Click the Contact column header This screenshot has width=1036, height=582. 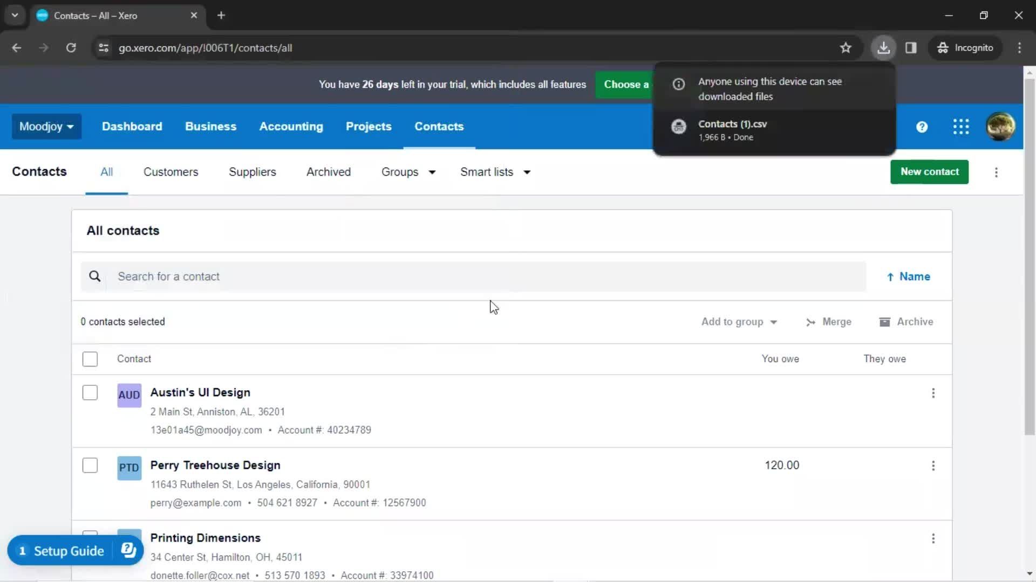point(134,359)
